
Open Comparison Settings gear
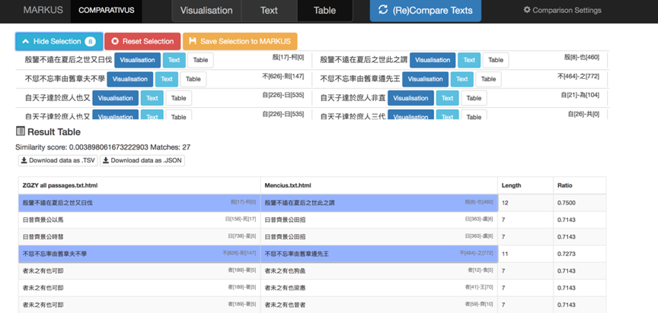tap(562, 10)
